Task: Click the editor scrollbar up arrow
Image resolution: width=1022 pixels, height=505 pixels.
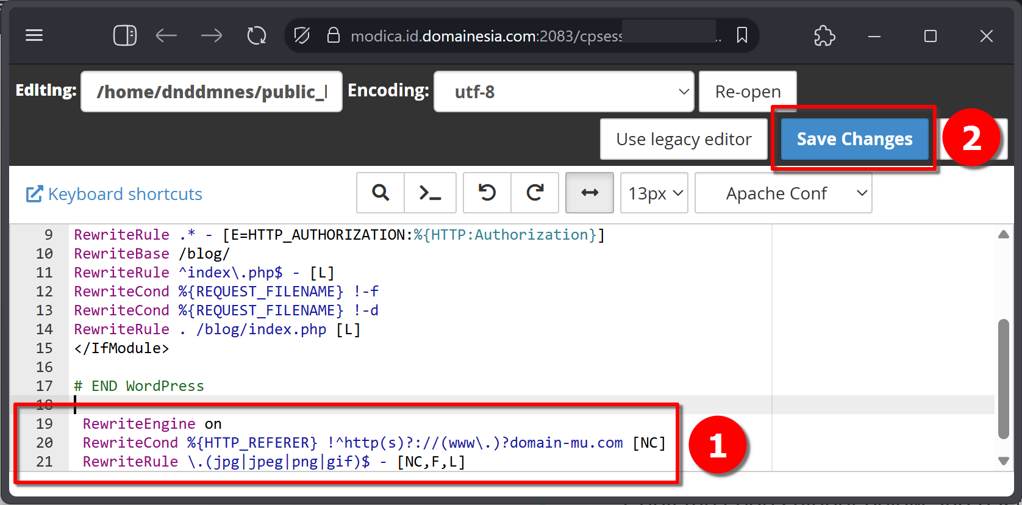Action: [1004, 234]
